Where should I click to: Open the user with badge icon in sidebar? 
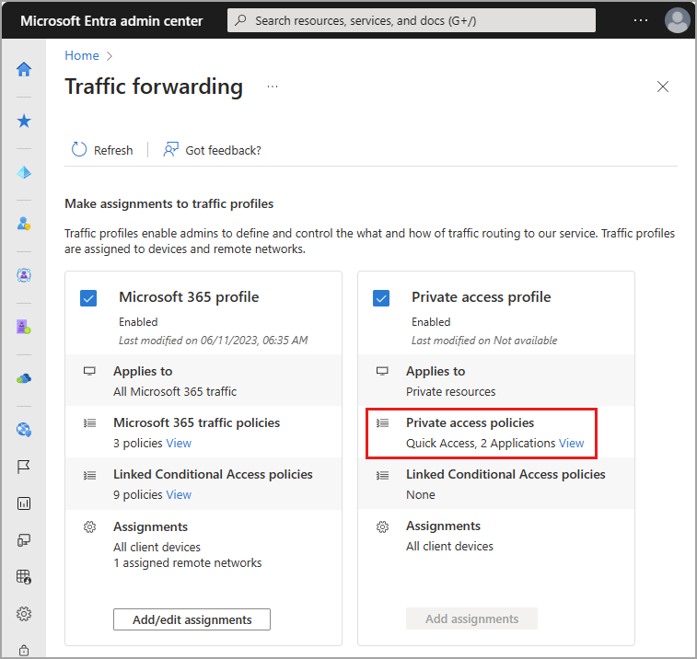click(24, 224)
